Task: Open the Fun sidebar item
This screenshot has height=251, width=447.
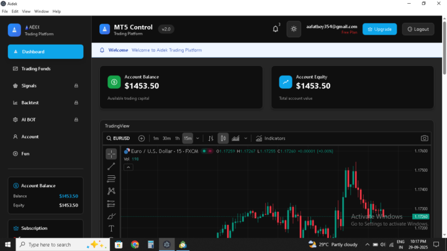Action: (45, 154)
